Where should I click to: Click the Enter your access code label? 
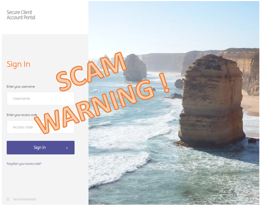pyautogui.click(x=22, y=115)
